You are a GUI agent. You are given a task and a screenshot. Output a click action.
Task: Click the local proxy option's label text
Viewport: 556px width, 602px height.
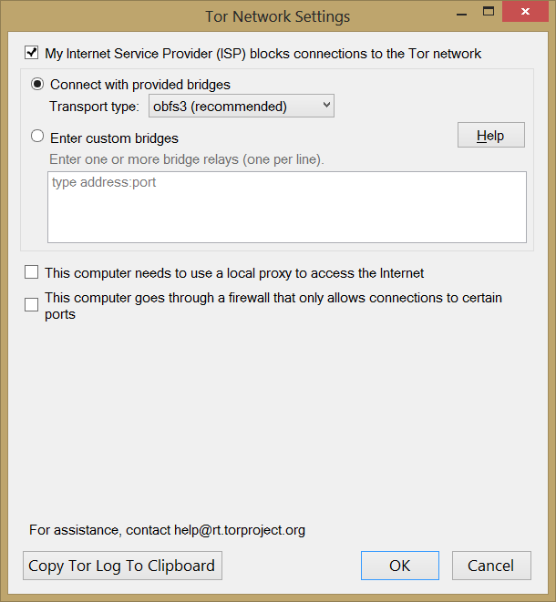click(234, 273)
